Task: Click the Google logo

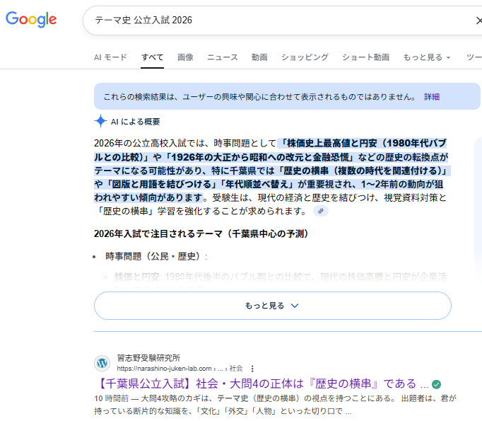Action: tap(31, 20)
